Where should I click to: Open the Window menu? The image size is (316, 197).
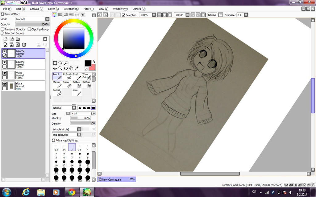pyautogui.click(x=120, y=9)
